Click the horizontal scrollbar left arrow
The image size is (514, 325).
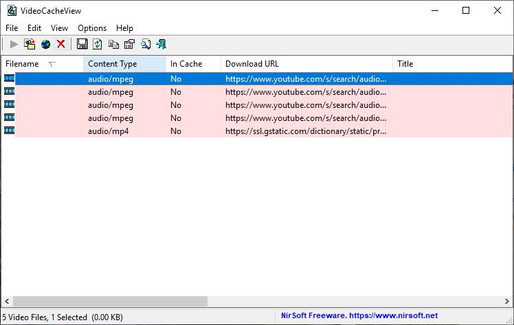(x=7, y=301)
